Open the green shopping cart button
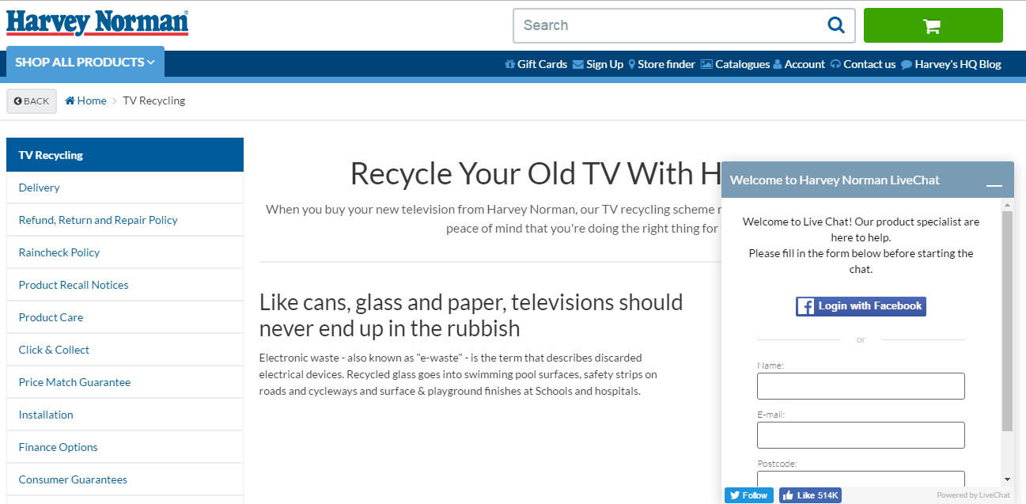Viewport: 1026px width, 504px height. coord(933,25)
